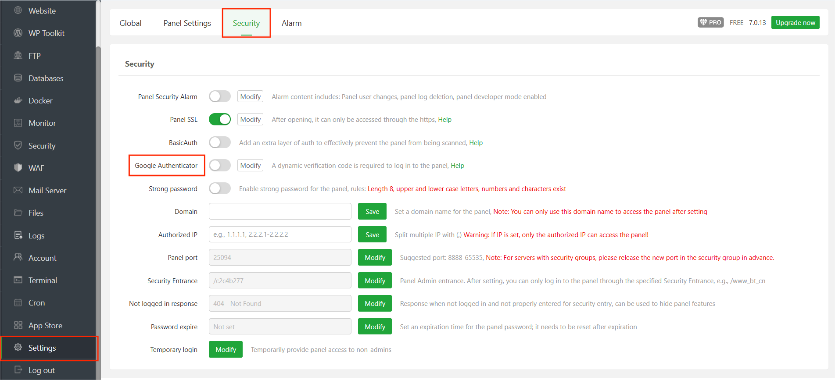Open Databases via its sidebar icon
This screenshot has width=835, height=380.
(x=18, y=78)
